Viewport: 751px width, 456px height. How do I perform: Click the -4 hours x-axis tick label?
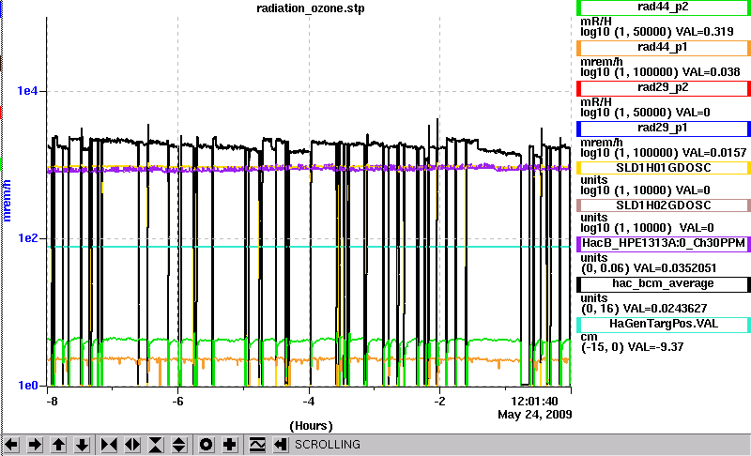(309, 401)
